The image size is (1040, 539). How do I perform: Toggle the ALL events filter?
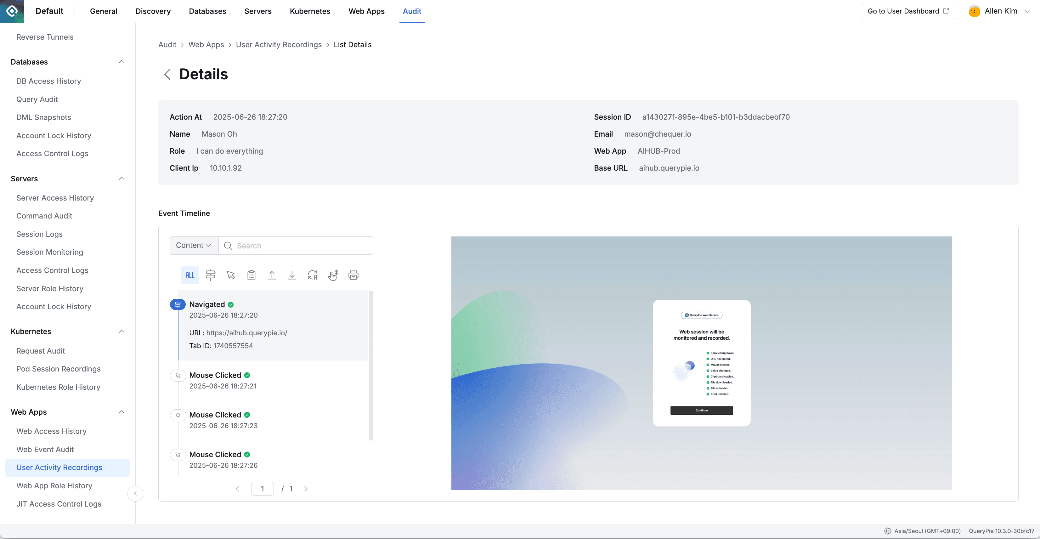[x=190, y=275]
